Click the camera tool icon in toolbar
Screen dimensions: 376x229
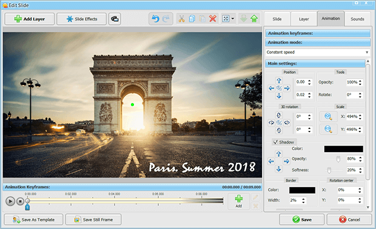click(x=115, y=19)
